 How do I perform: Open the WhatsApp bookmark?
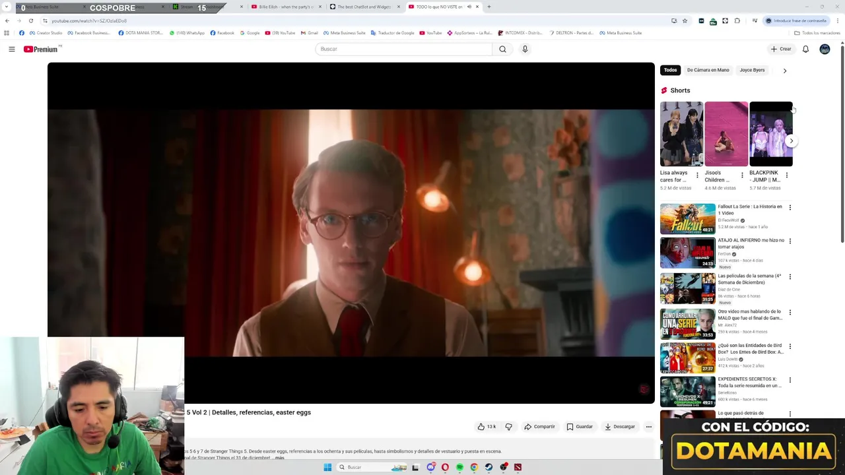click(x=187, y=33)
